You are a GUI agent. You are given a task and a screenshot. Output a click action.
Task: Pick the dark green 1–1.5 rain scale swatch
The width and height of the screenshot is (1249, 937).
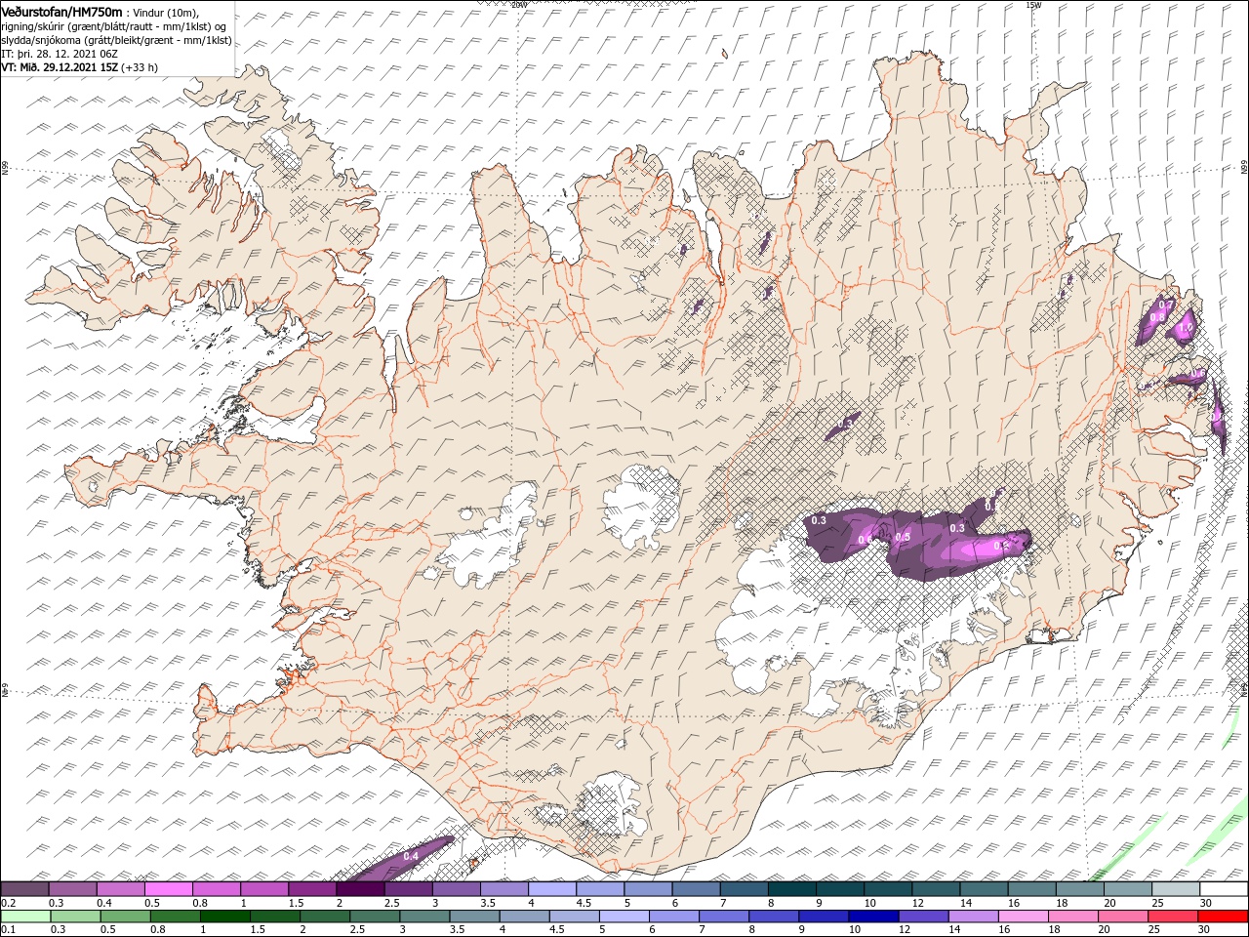tap(225, 917)
